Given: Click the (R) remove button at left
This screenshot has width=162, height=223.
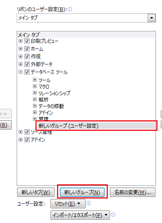Looking at the screenshot, I should [x=6, y=125].
